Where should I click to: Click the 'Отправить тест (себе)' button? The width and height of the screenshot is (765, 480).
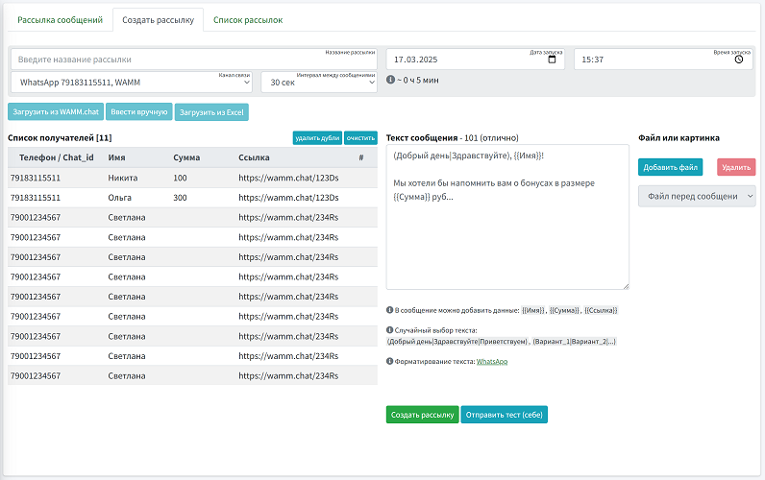[504, 415]
